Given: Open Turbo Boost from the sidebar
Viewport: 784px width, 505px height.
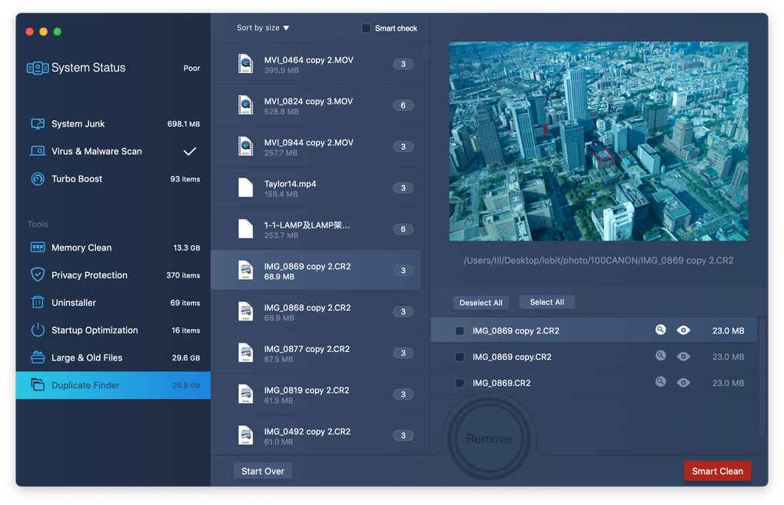Looking at the screenshot, I should click(x=113, y=178).
